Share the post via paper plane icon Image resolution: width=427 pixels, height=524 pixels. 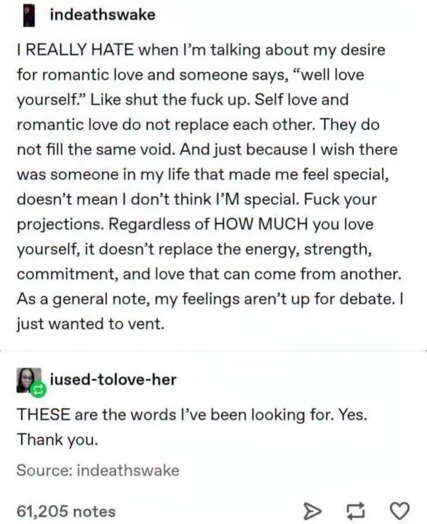pos(312,511)
